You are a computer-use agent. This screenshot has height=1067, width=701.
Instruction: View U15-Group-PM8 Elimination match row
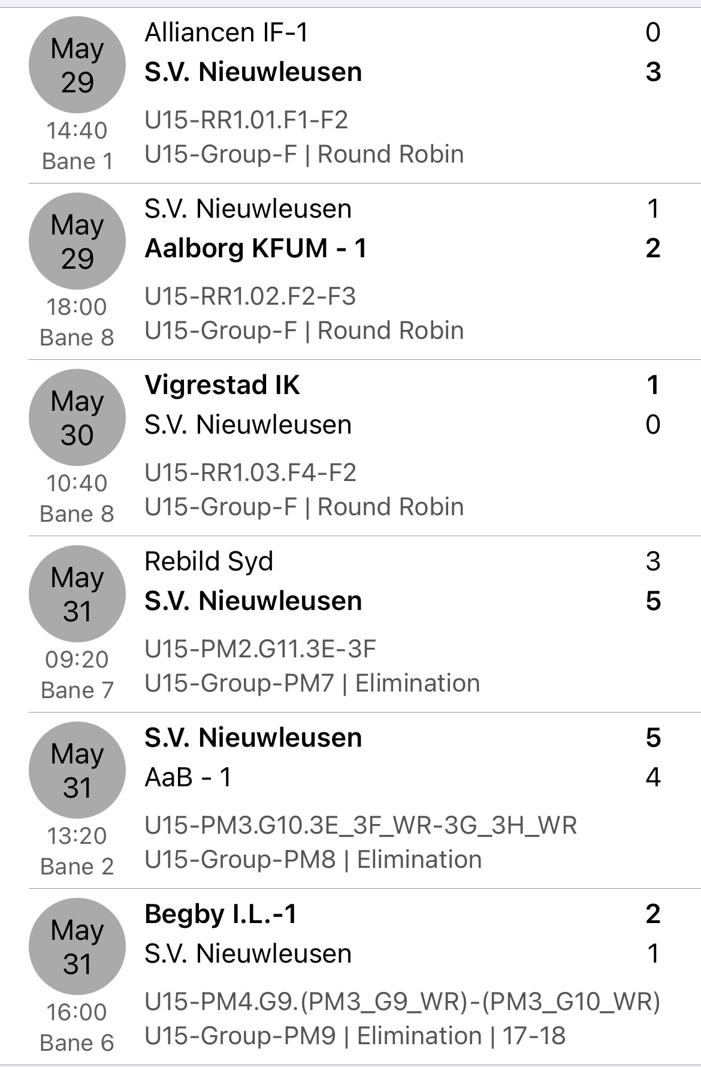click(x=365, y=801)
